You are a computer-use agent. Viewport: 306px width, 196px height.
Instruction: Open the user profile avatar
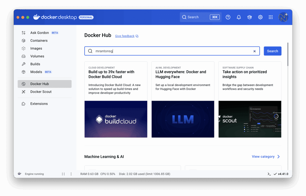tap(283, 17)
